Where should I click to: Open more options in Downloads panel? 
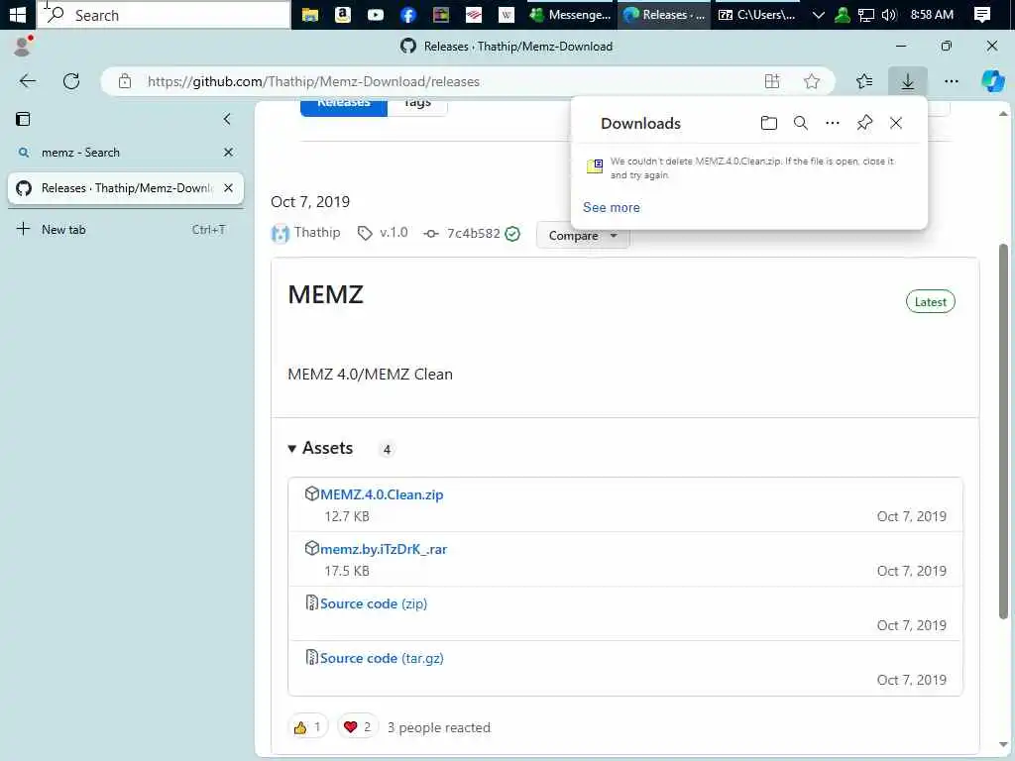pos(833,123)
